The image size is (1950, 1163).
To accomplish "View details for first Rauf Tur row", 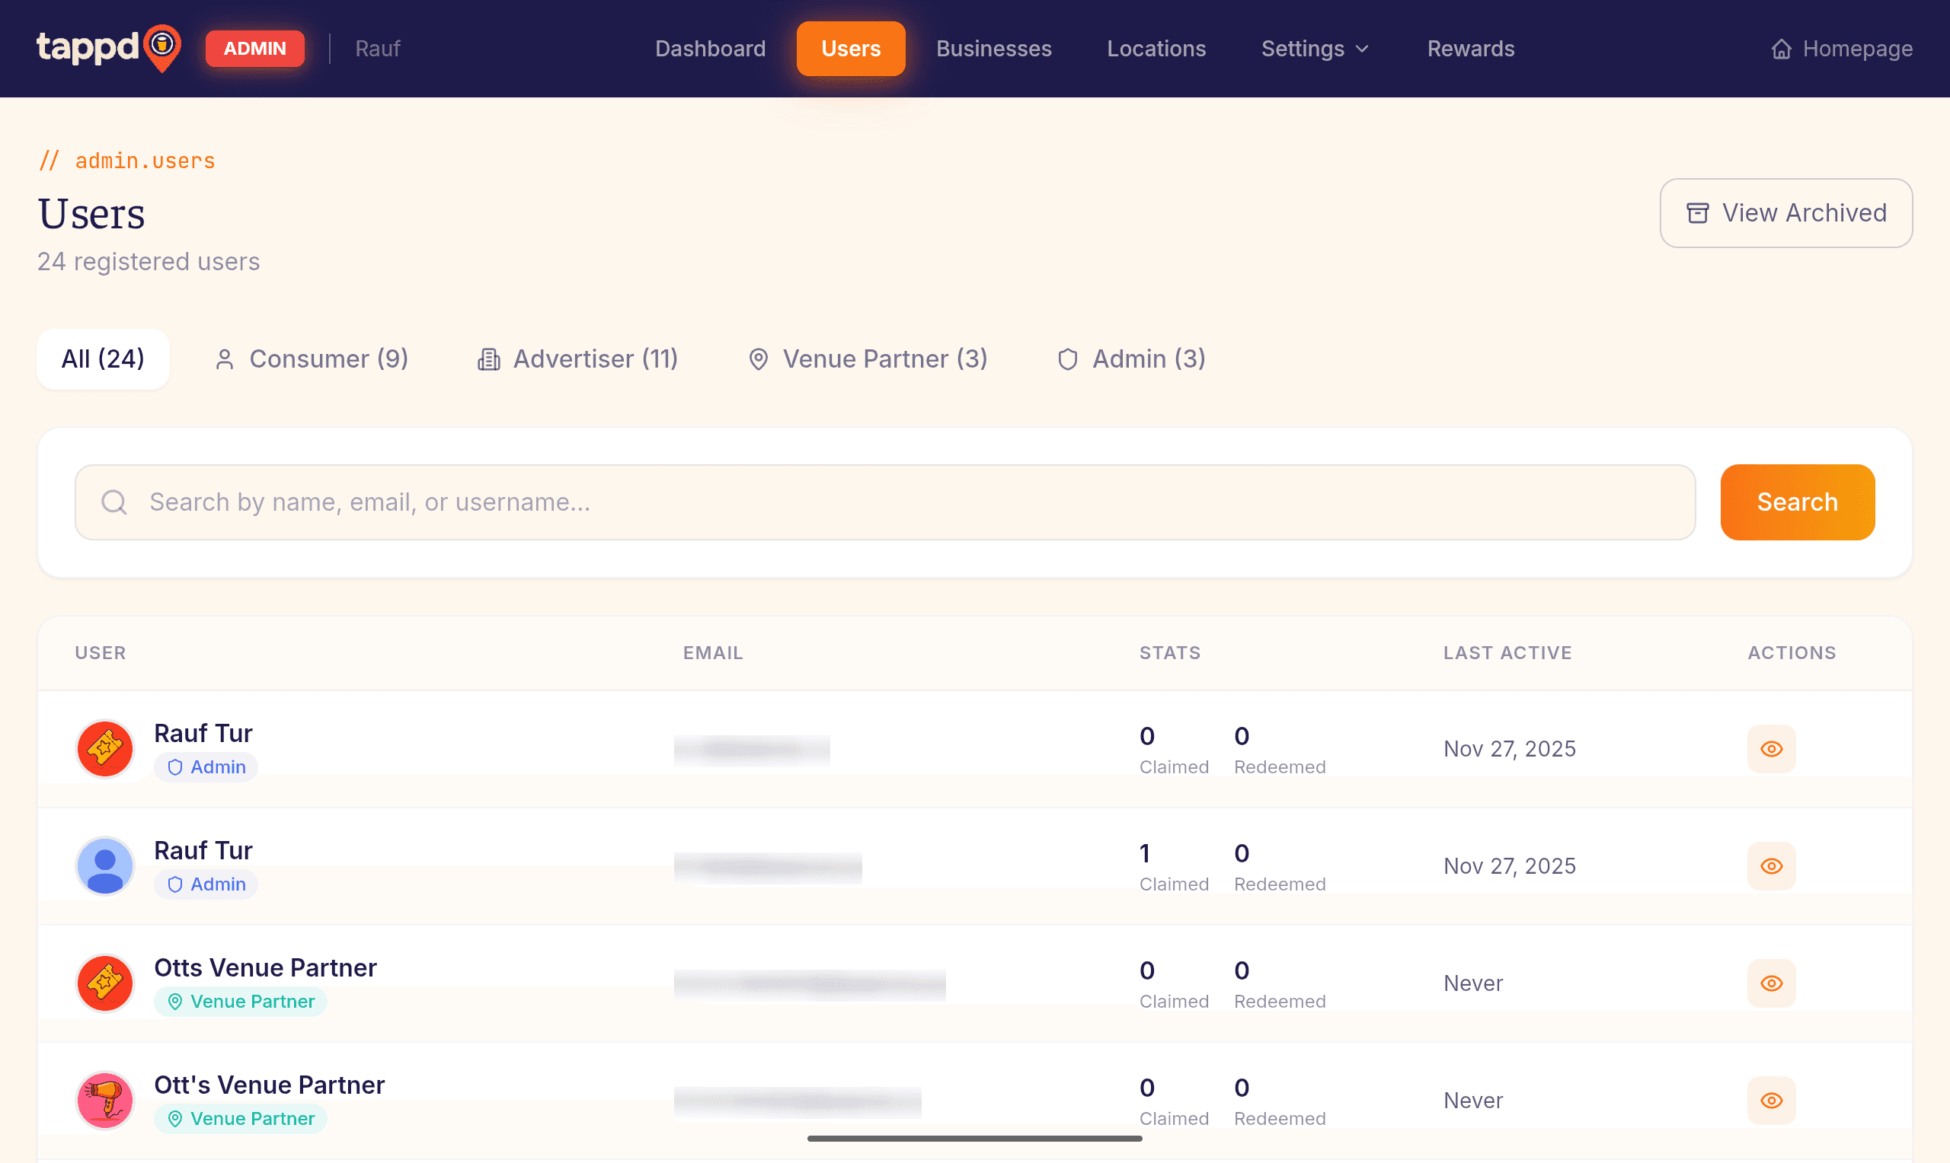I will [1771, 749].
